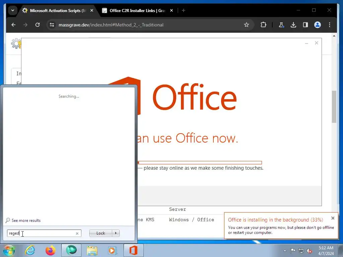The height and width of the screenshot is (257, 343).
Task: Select the green browser taskbar icon
Action: (x=71, y=250)
